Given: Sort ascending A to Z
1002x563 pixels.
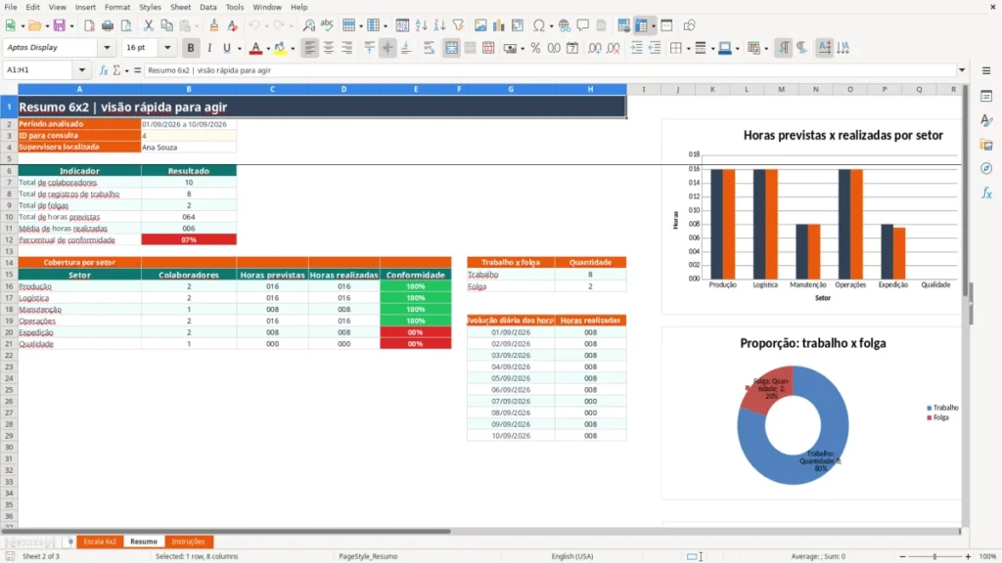Looking at the screenshot, I should 421,25.
